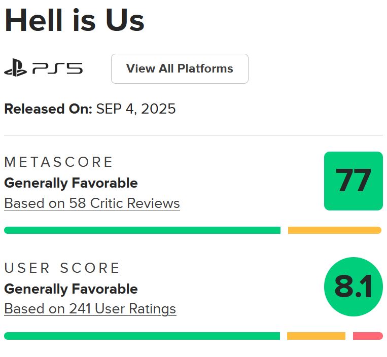This screenshot has height=357, width=387.
Task: Open the 58 Critic Reviews link
Action: pos(92,203)
